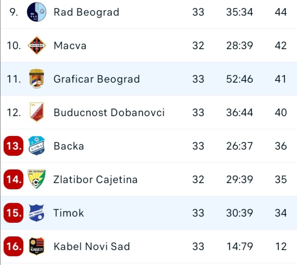Image resolution: width=297 pixels, height=265 pixels.
Task: Select the Buducnost Dobanovci crest icon
Action: [x=36, y=112]
